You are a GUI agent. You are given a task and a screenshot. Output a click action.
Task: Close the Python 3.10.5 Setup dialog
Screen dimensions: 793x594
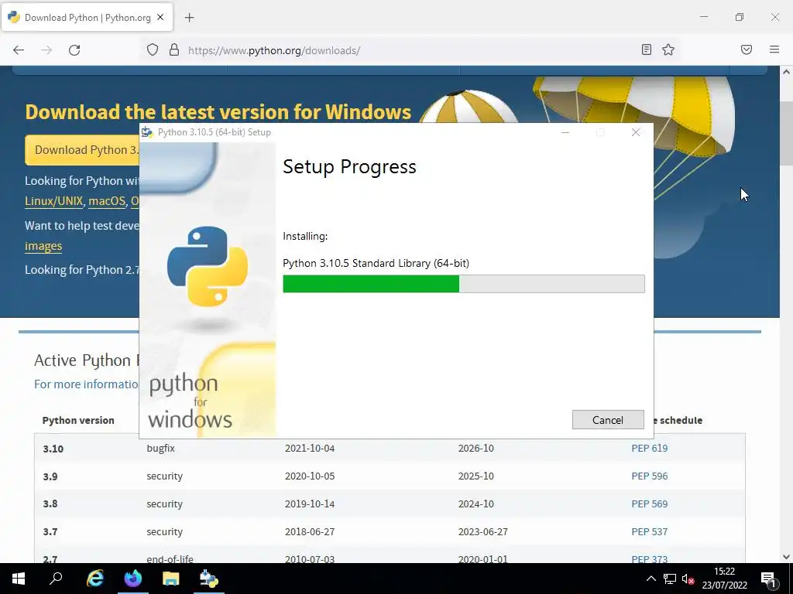636,132
